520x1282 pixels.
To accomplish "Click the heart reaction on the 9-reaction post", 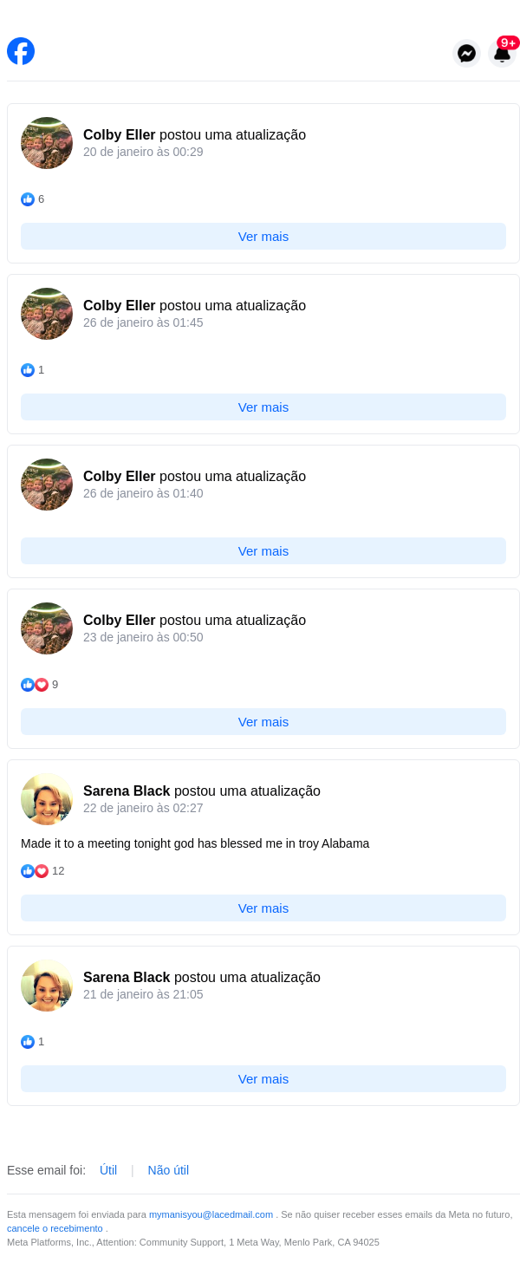I will point(42,685).
